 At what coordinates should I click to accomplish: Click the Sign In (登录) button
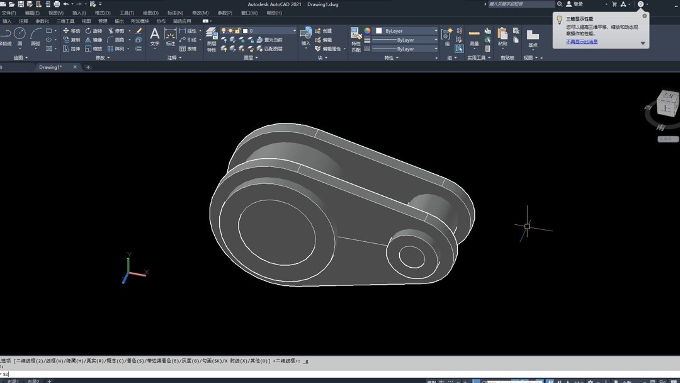(574, 4)
